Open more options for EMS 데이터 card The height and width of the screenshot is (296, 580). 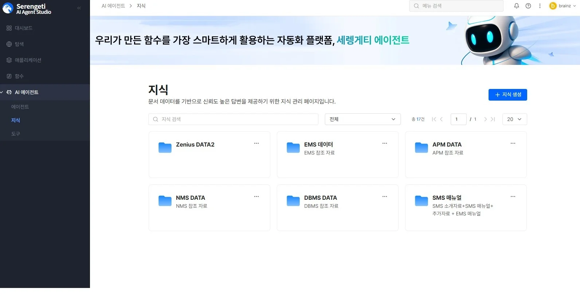[x=384, y=144]
